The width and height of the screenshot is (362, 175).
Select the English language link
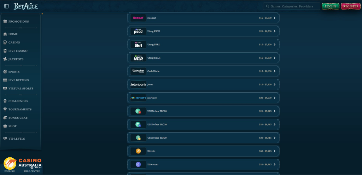10,171
